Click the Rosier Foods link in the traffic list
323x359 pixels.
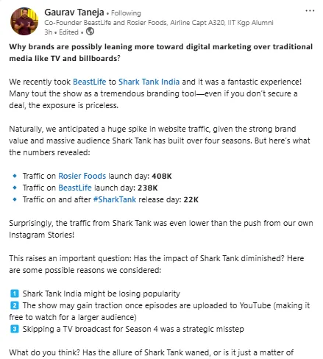tap(82, 176)
